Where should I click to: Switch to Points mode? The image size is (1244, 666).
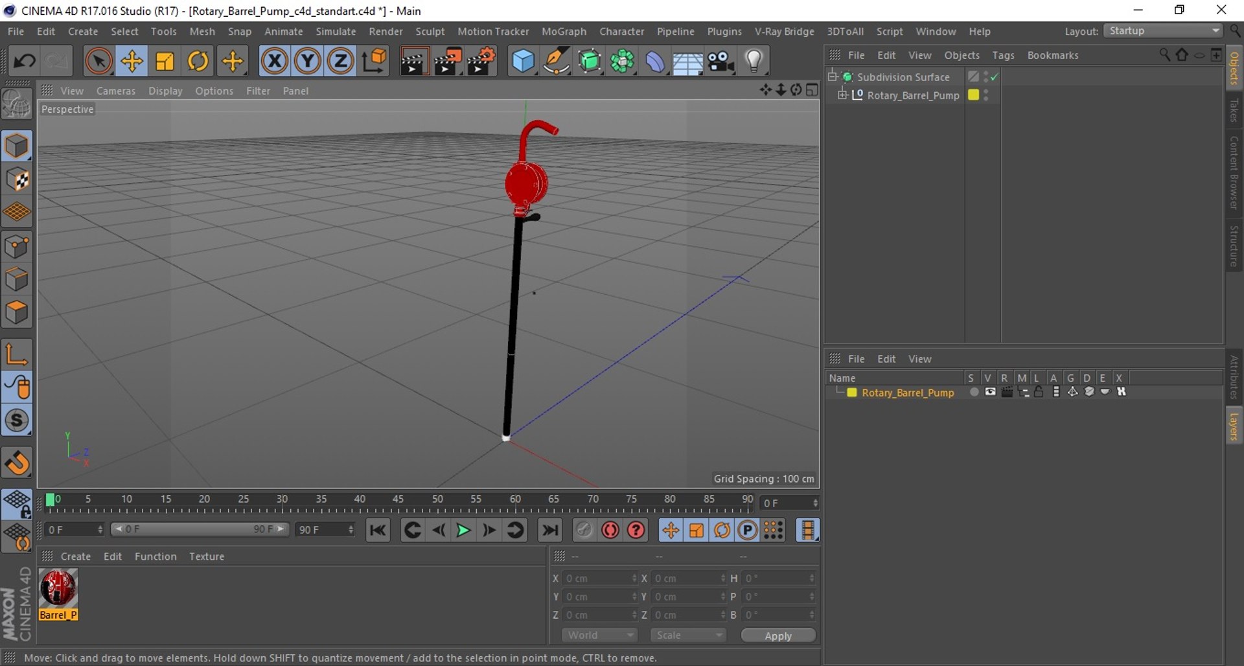(x=17, y=247)
